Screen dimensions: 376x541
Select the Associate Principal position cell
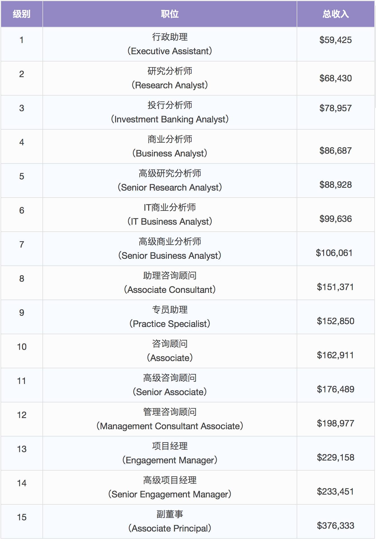click(x=170, y=521)
